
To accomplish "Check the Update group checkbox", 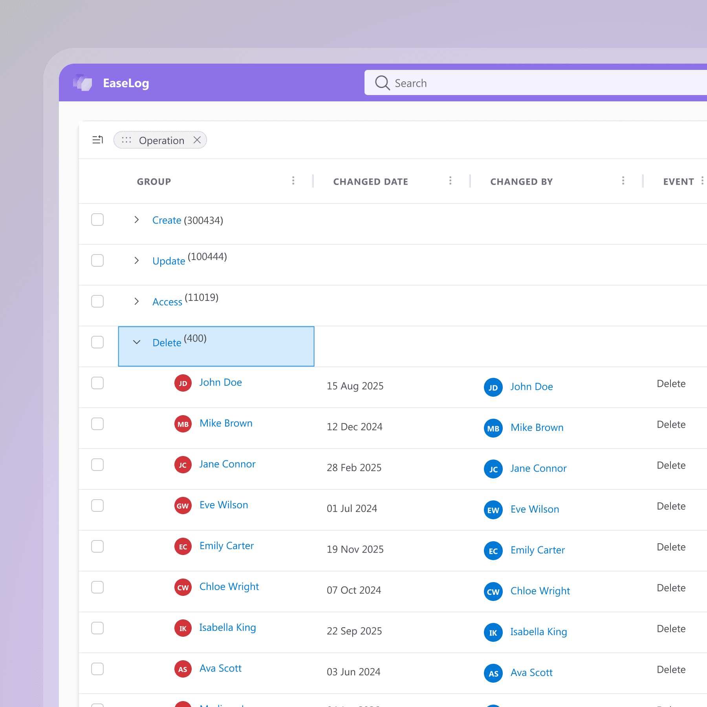I will tap(97, 260).
